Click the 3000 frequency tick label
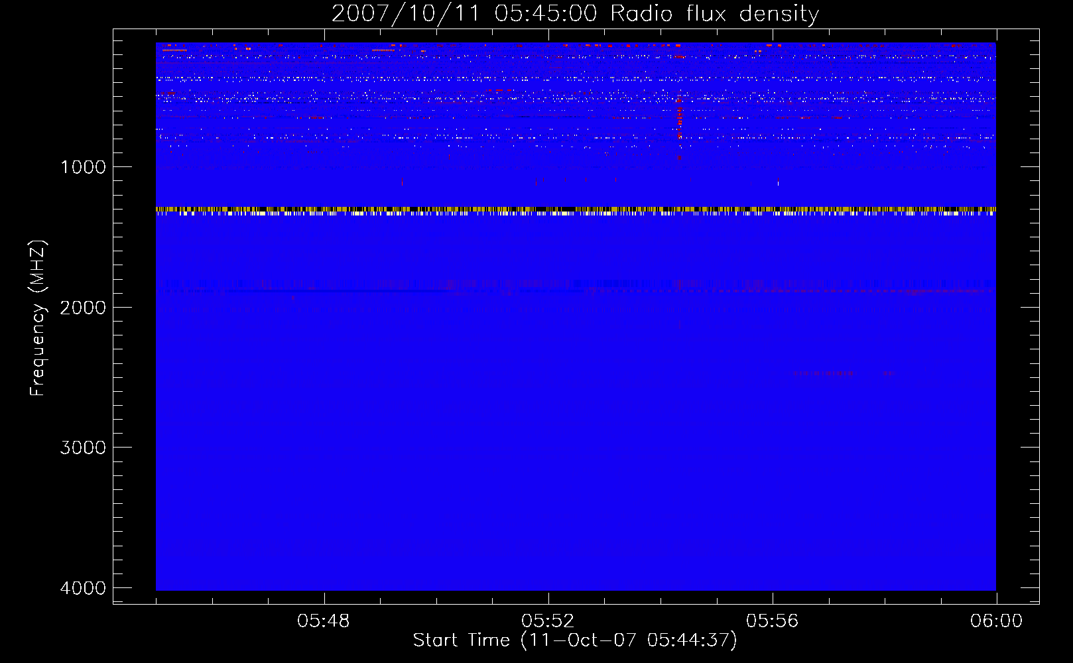The image size is (1073, 663). pyautogui.click(x=83, y=448)
